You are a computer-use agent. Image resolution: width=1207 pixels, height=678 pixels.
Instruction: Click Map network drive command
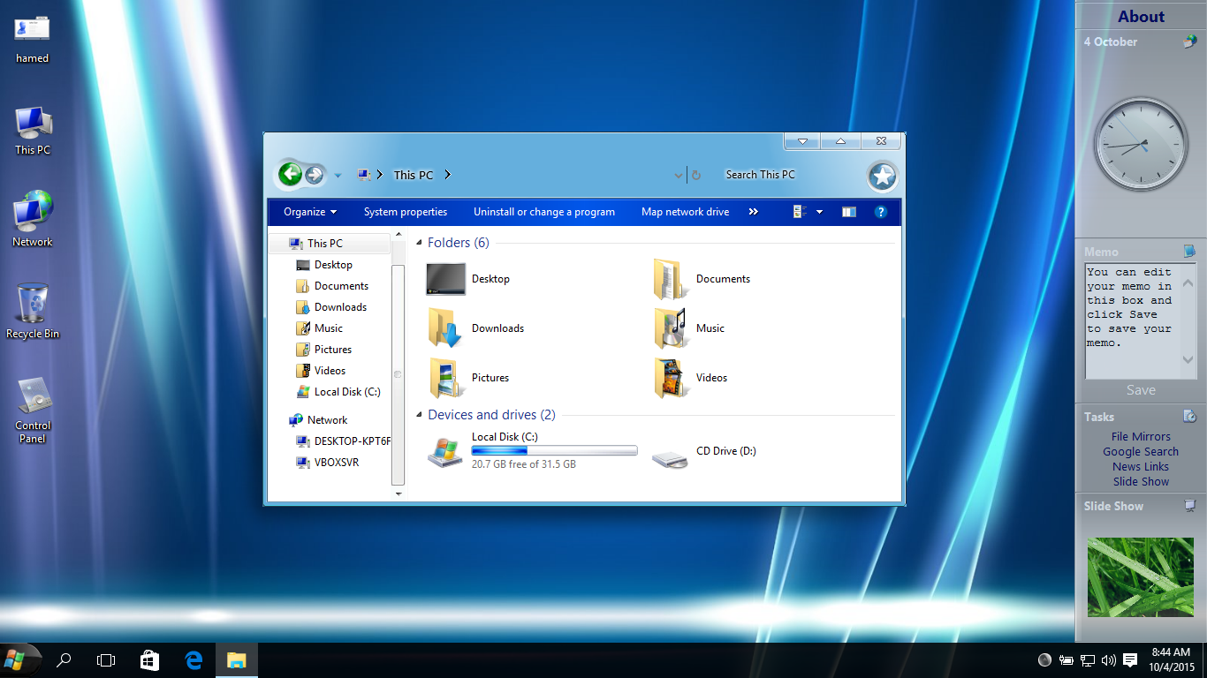[685, 212]
